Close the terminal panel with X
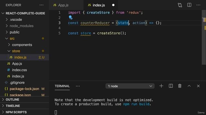206x115 pixels. click(x=198, y=86)
